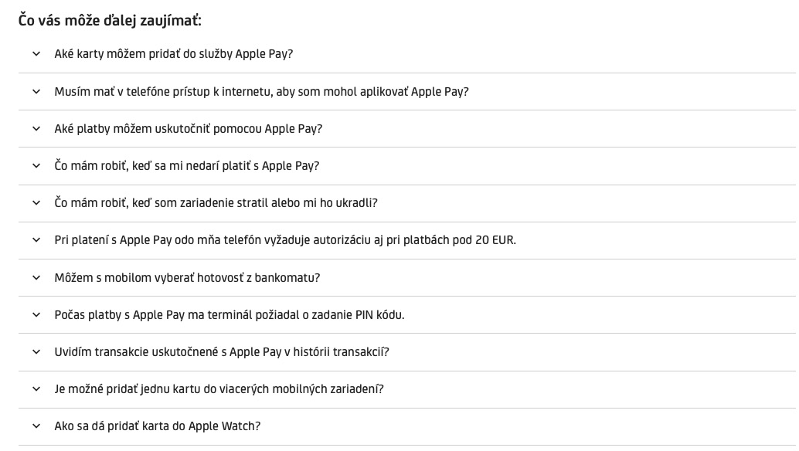This screenshot has width=799, height=451.
Task: Reveal answer about "zariadenie stratil alebo mi ho ukradli"
Action: 216,202
